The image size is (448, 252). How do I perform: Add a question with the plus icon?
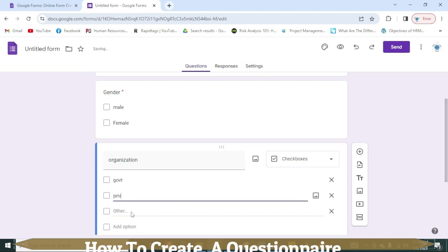point(359,152)
